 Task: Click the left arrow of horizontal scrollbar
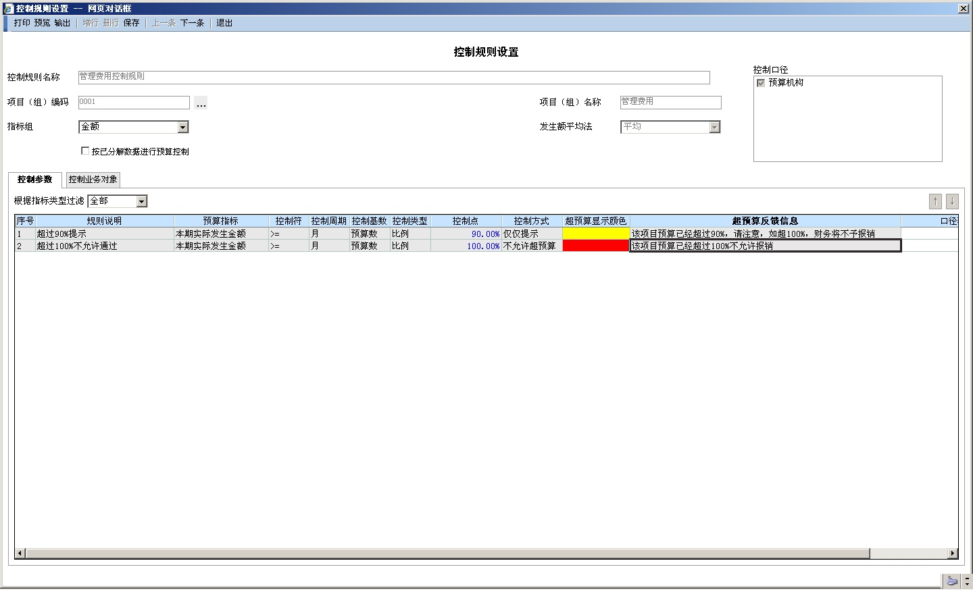(x=20, y=554)
